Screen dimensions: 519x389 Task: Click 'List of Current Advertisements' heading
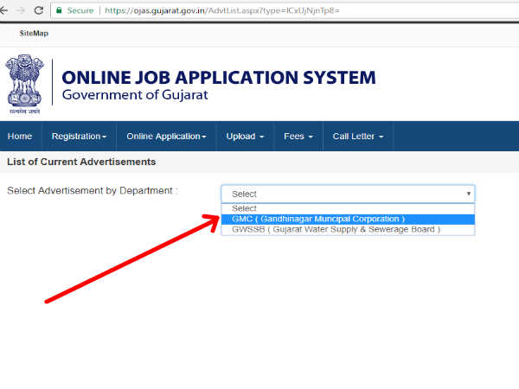tap(81, 162)
